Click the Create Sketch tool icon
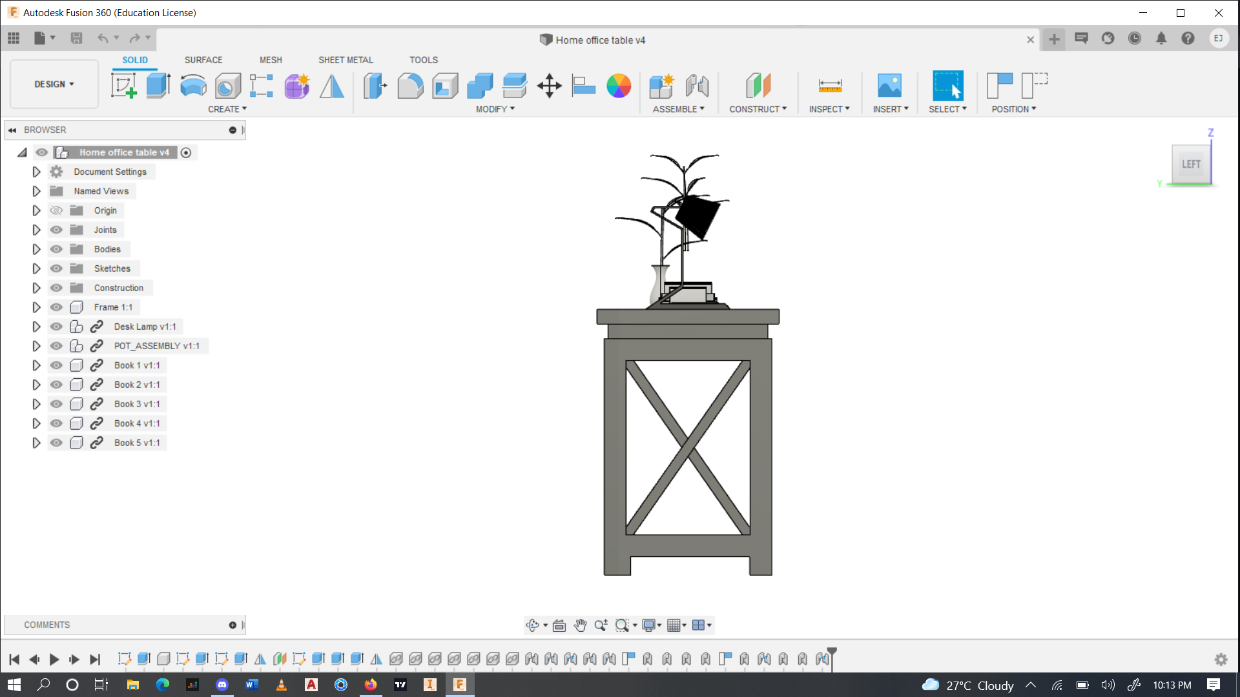The image size is (1240, 697). tap(123, 85)
